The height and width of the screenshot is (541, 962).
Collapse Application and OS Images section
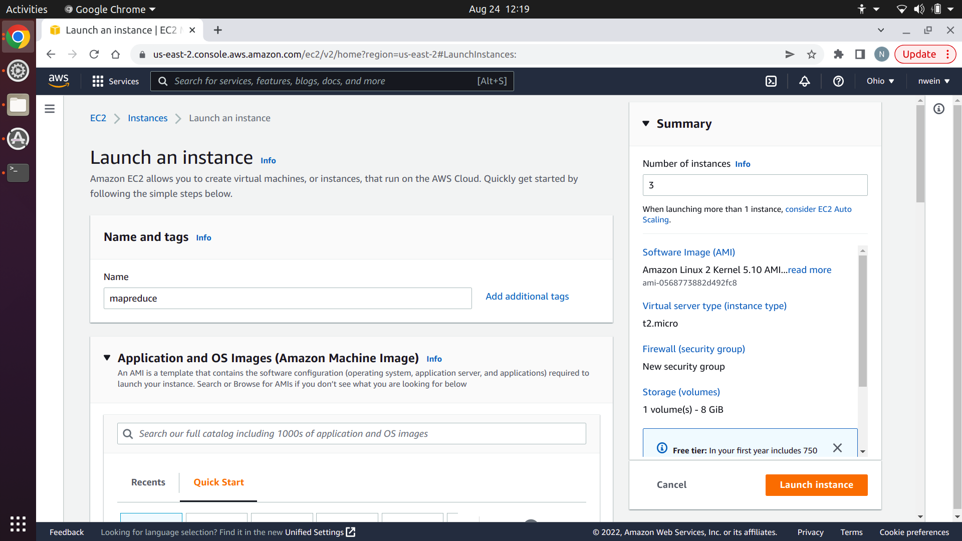click(x=107, y=358)
